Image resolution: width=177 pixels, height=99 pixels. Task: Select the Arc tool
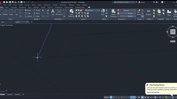16,12
